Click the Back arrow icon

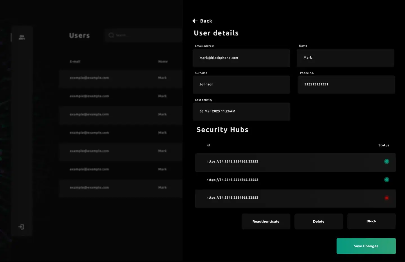click(195, 21)
